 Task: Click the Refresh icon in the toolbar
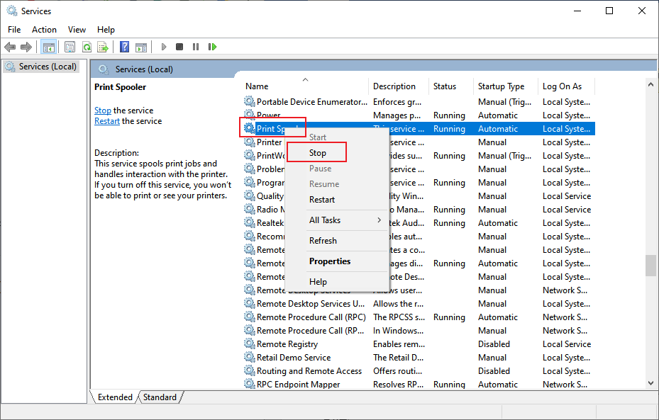click(x=87, y=47)
